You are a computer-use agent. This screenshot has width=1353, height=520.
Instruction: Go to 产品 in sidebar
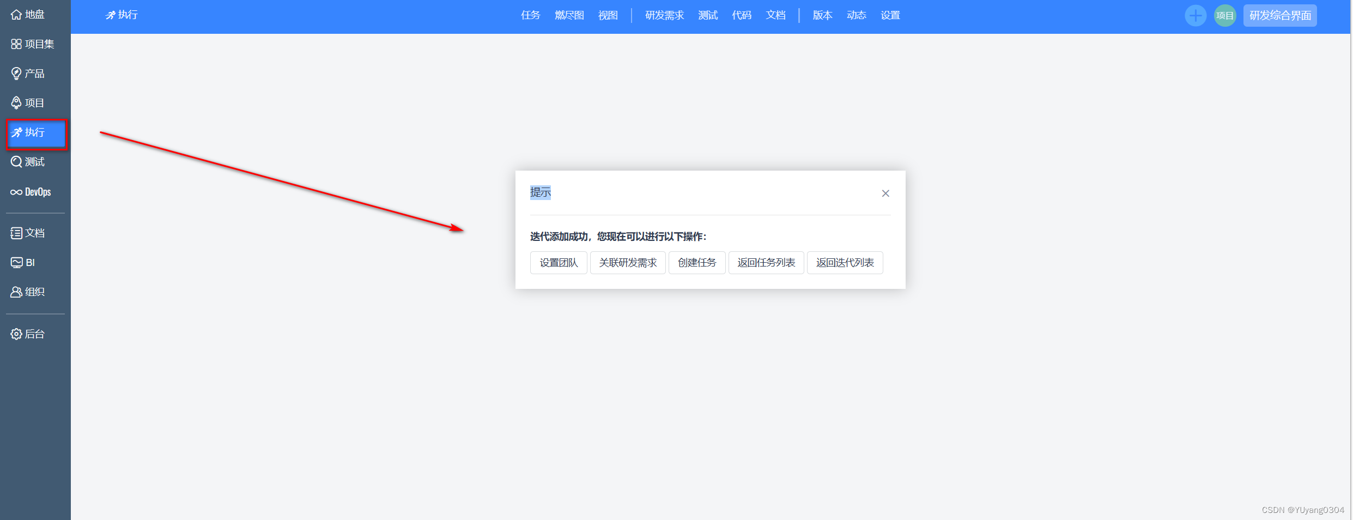[28, 74]
